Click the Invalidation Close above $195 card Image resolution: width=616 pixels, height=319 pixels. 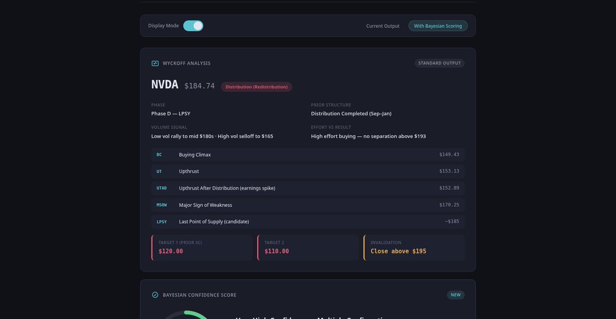tap(414, 248)
